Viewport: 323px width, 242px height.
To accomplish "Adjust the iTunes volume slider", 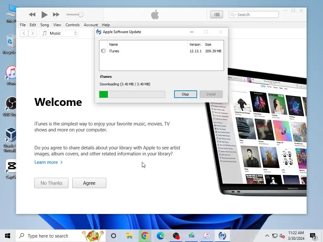I will point(75,14).
